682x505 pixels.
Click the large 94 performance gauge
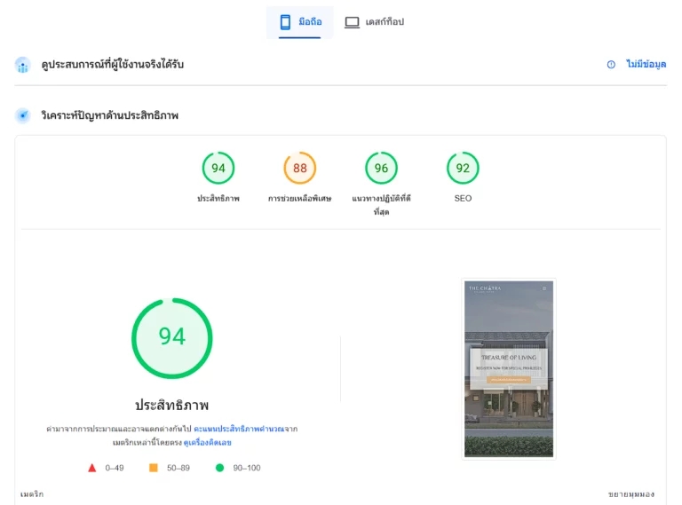(x=172, y=338)
